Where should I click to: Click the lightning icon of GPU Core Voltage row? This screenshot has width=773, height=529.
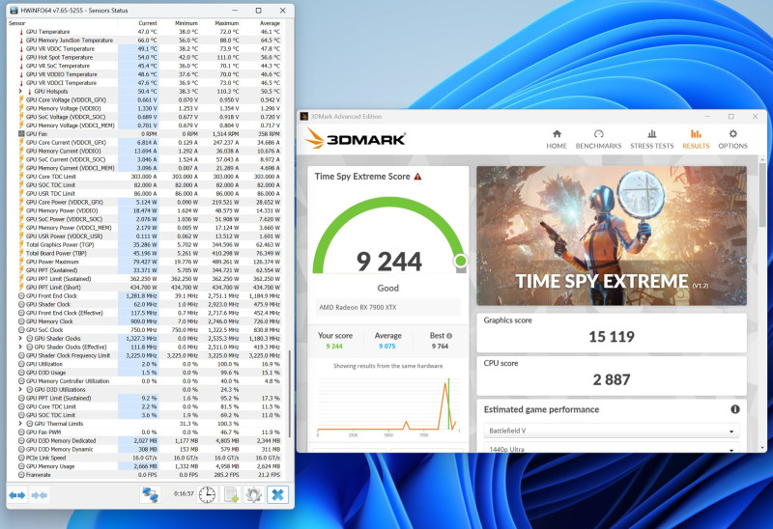point(21,99)
